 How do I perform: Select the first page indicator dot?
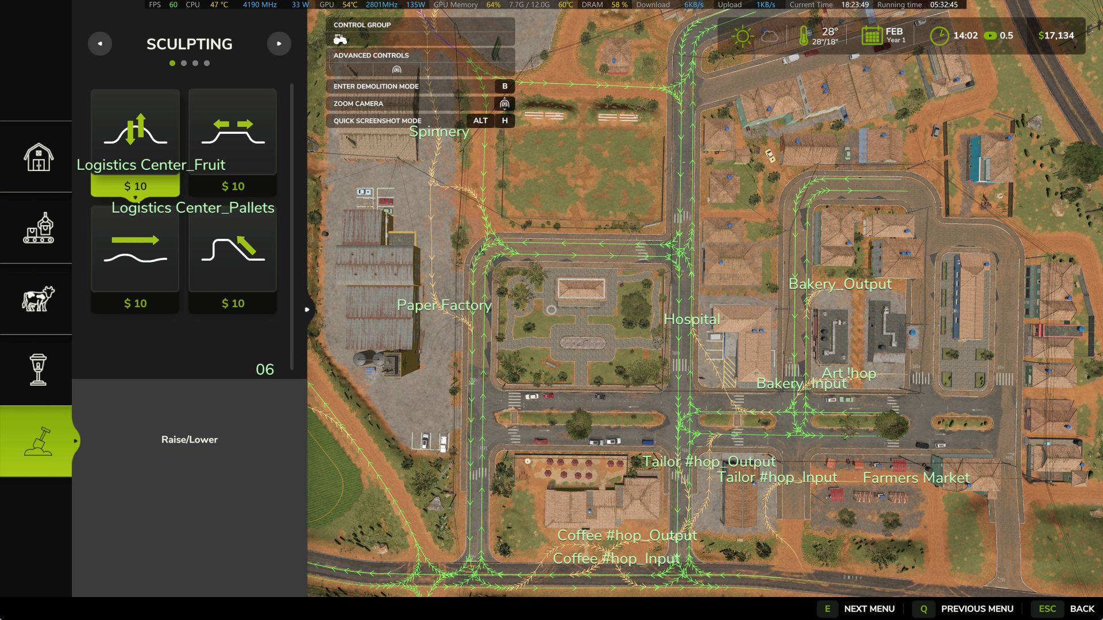coord(172,63)
